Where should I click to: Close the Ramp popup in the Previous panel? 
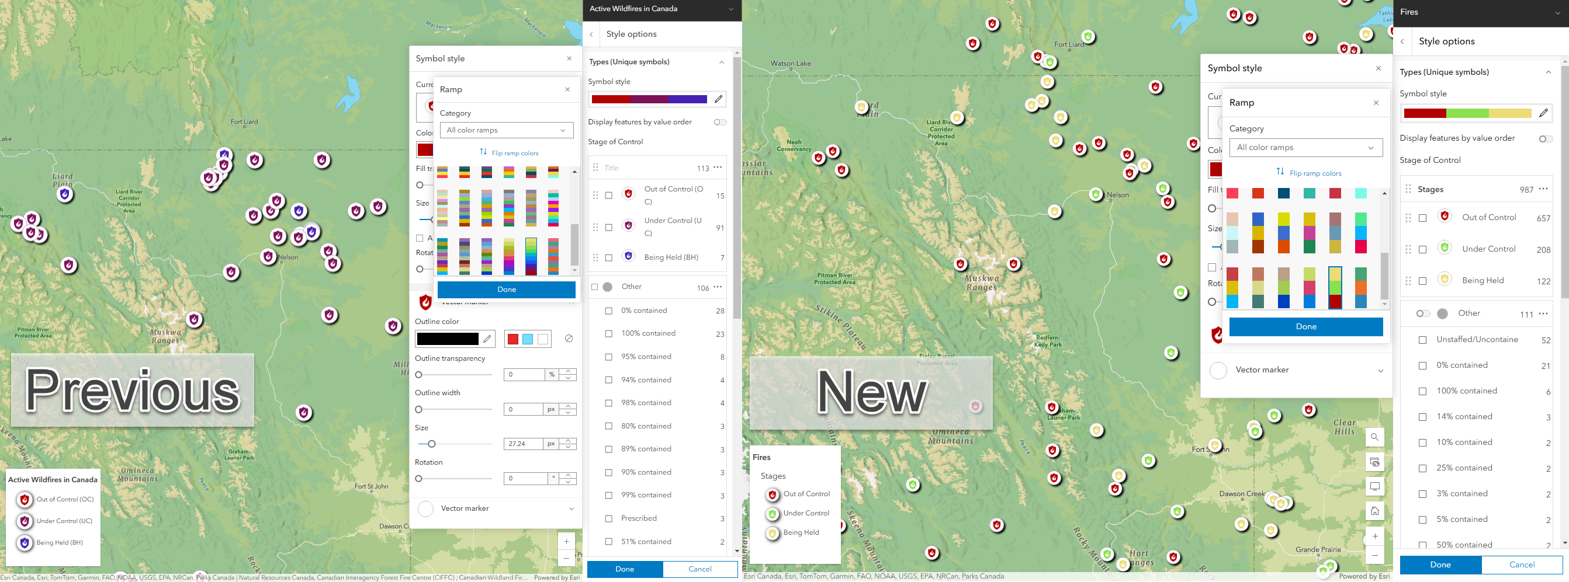[x=567, y=89]
